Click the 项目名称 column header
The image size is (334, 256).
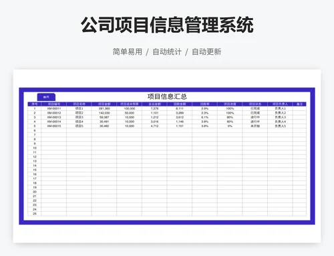pyautogui.click(x=79, y=104)
